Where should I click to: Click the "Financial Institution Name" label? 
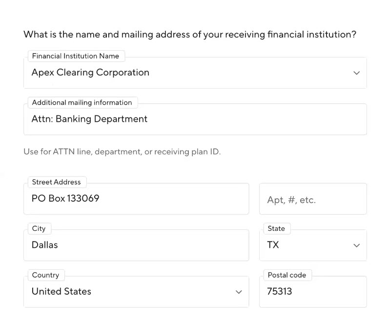(76, 56)
